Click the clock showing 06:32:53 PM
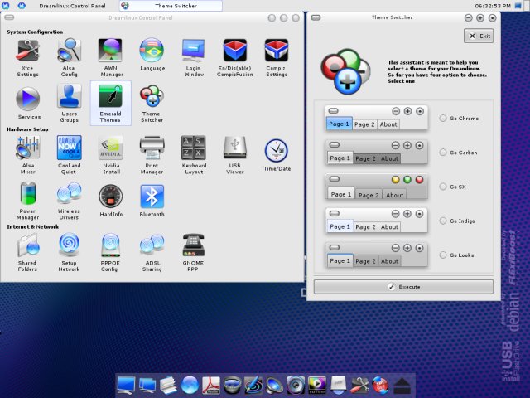 [493, 6]
